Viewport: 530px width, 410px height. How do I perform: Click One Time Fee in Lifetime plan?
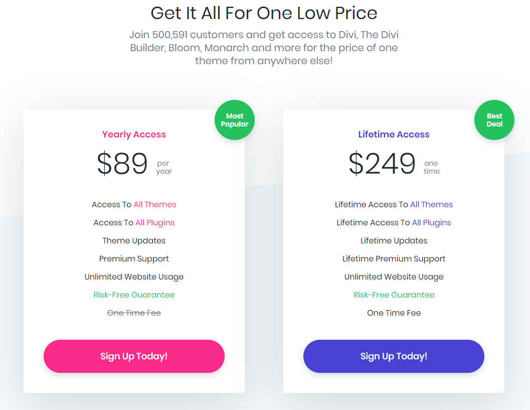[394, 313]
